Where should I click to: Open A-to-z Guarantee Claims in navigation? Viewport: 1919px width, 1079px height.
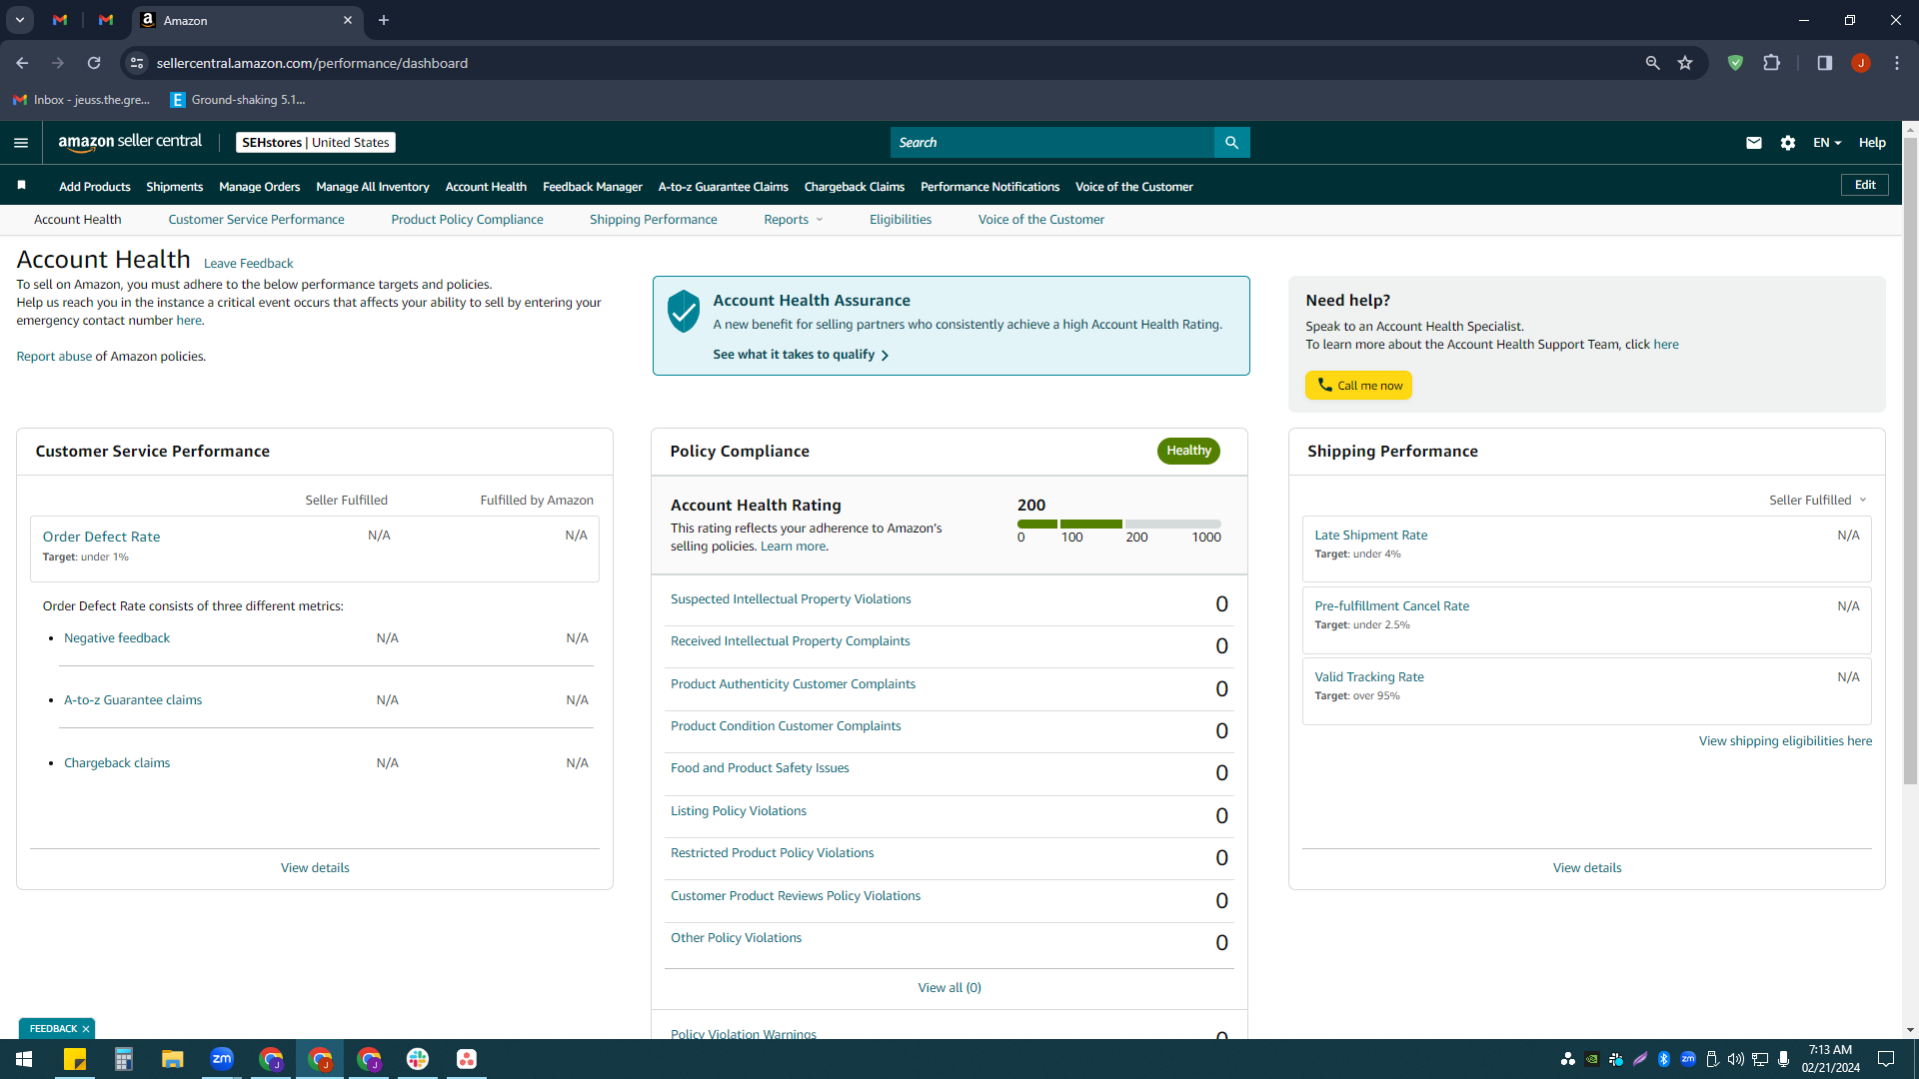click(723, 187)
